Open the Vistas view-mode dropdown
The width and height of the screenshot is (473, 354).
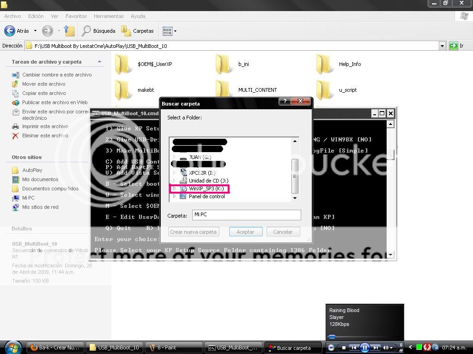169,31
